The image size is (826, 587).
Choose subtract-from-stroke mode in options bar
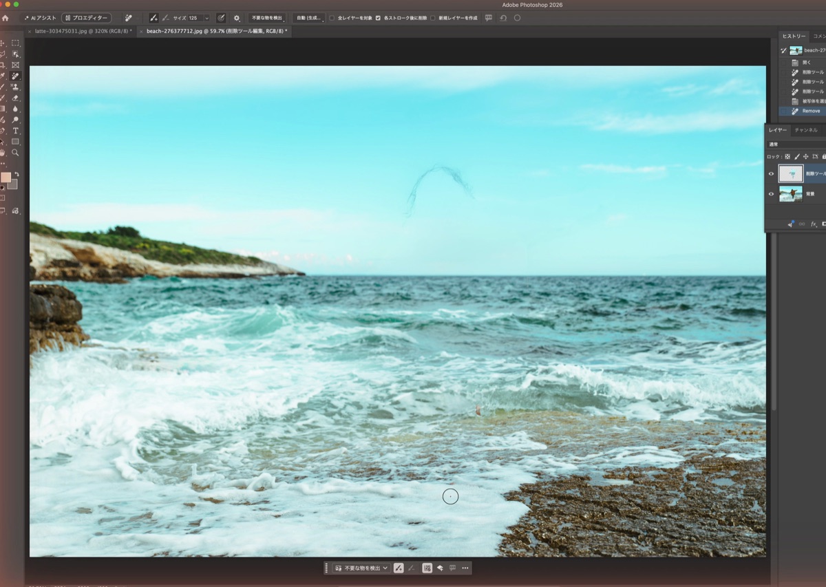165,18
